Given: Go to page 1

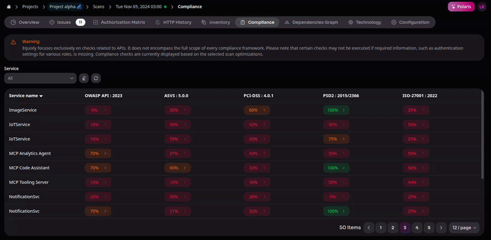Looking at the screenshot, I should (x=381, y=228).
